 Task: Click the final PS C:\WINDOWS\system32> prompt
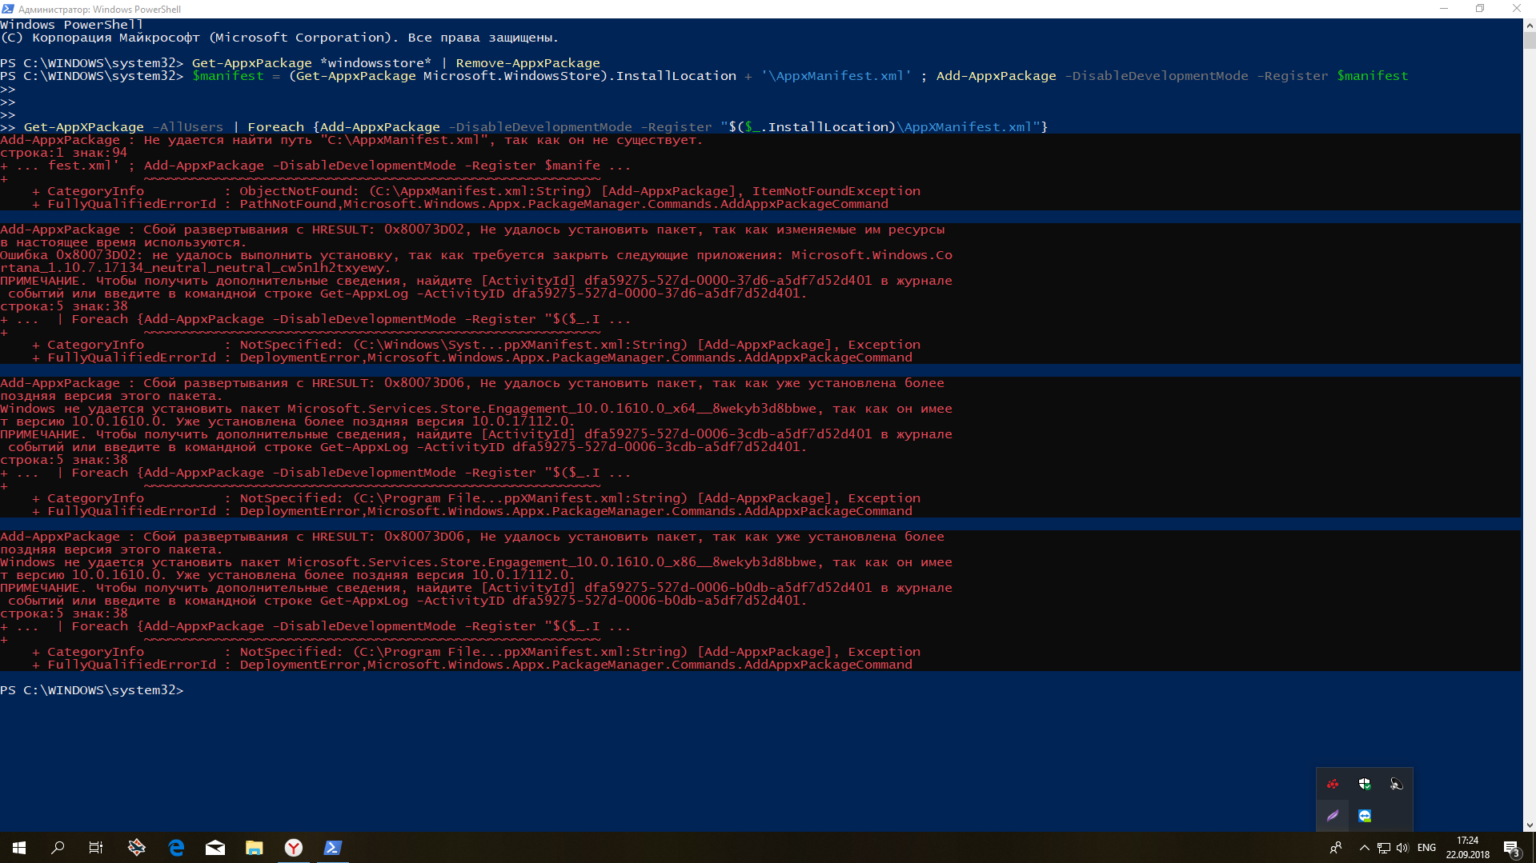(92, 690)
